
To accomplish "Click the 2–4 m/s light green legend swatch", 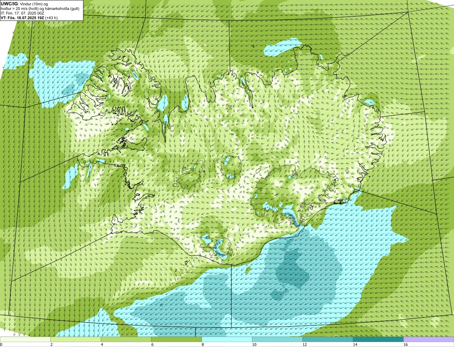I will click(x=76, y=340).
